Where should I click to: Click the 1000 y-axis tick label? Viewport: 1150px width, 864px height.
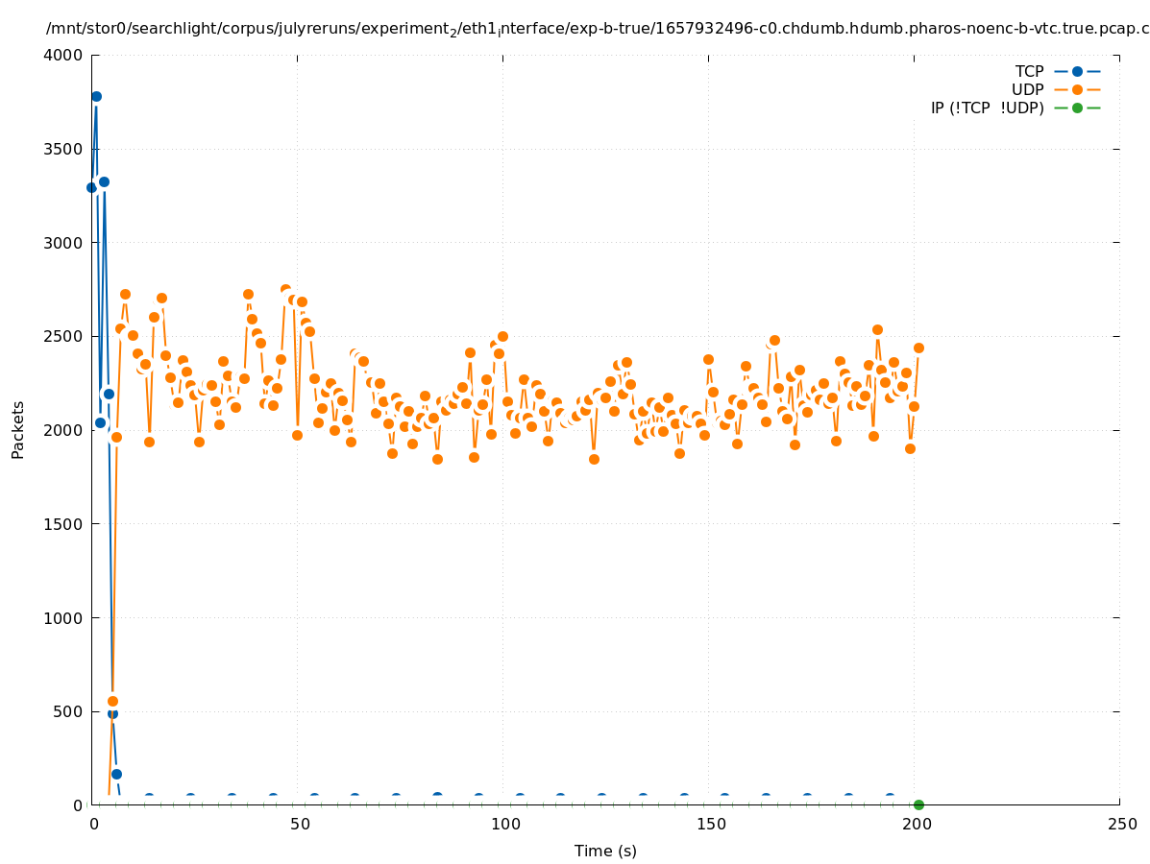(x=64, y=617)
